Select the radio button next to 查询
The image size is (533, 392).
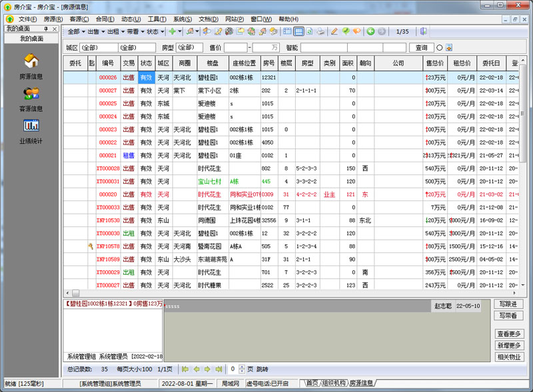click(439, 47)
